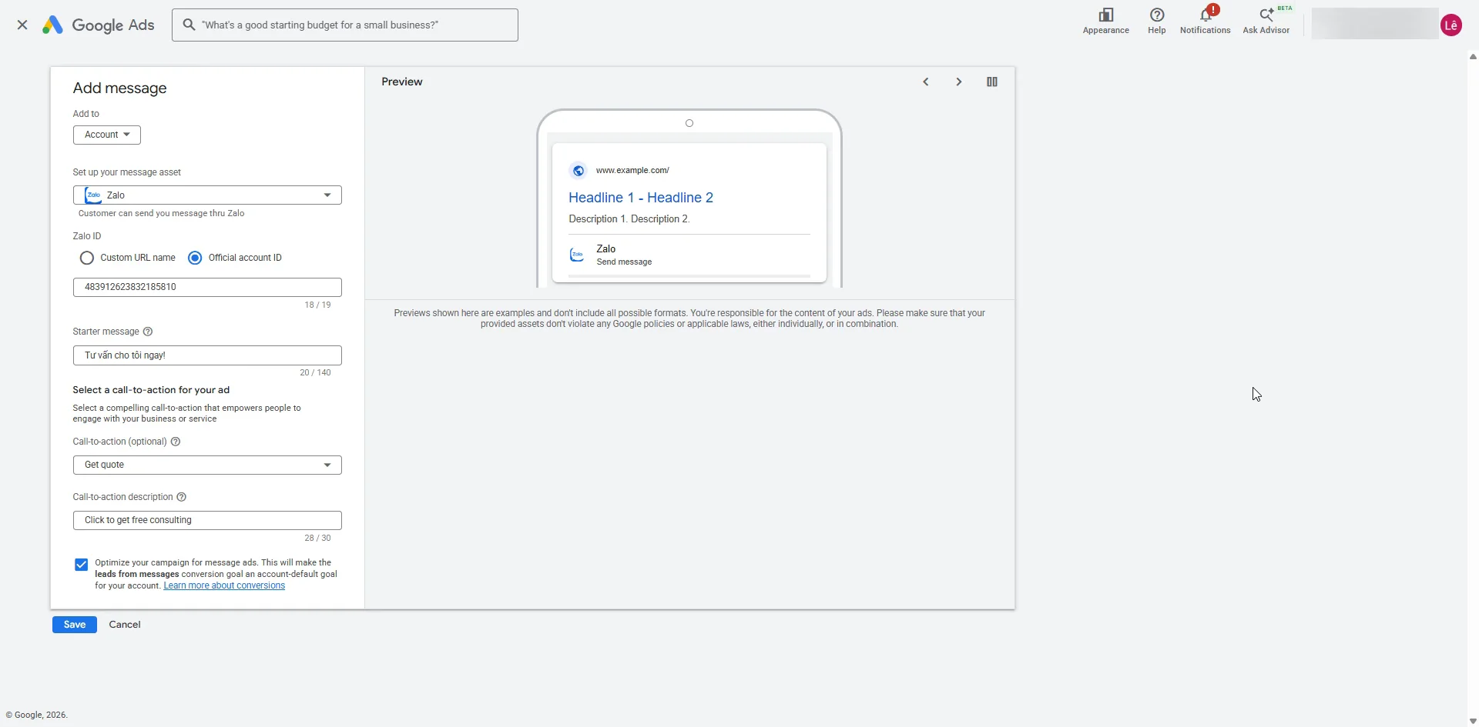Focus the Starter message text field
1479x727 pixels.
[x=207, y=355]
